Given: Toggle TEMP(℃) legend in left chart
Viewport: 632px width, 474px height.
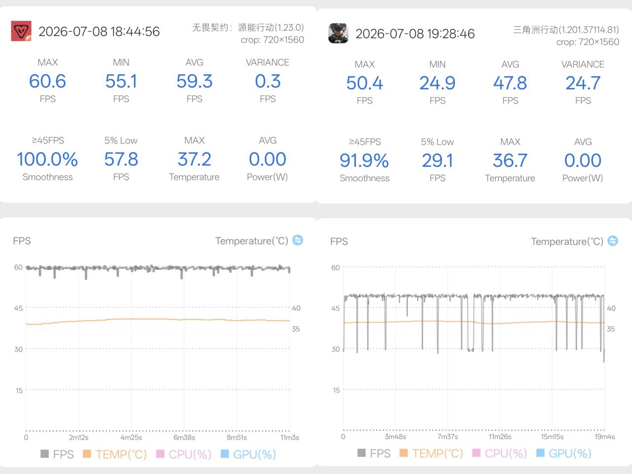Looking at the screenshot, I should point(115,454).
